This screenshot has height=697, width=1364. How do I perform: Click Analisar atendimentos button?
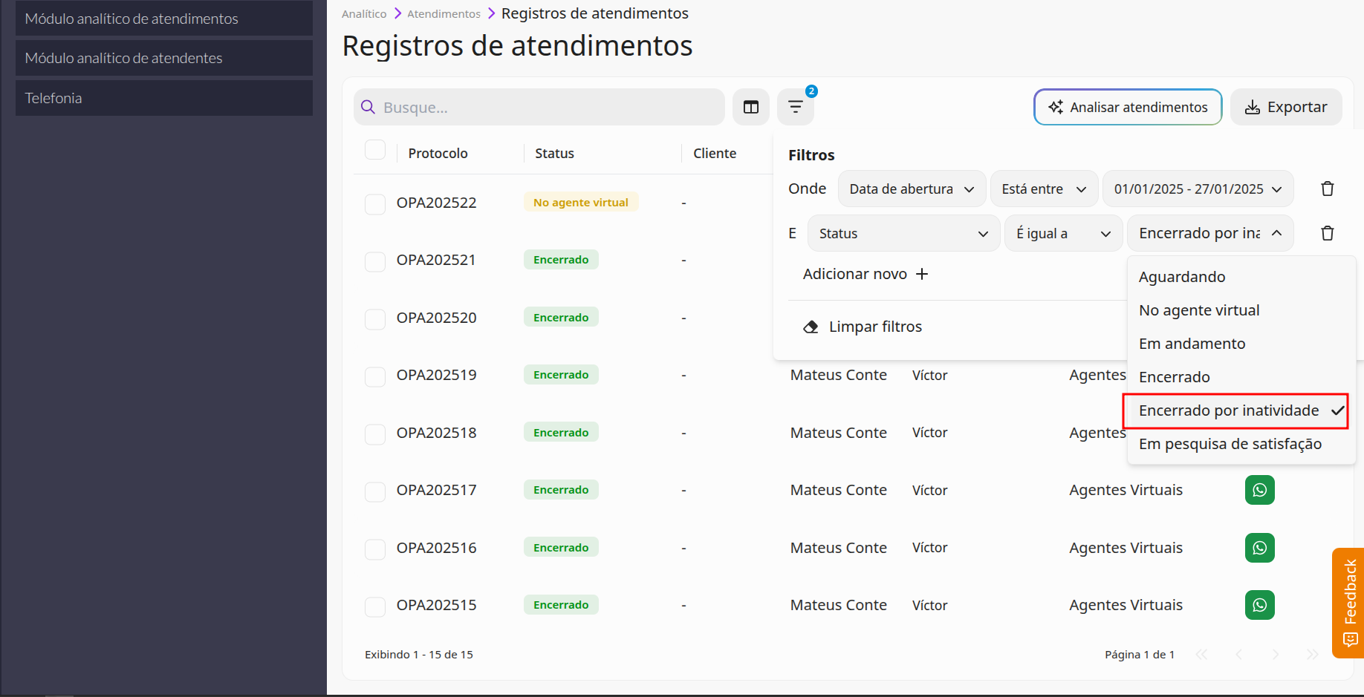coord(1128,107)
